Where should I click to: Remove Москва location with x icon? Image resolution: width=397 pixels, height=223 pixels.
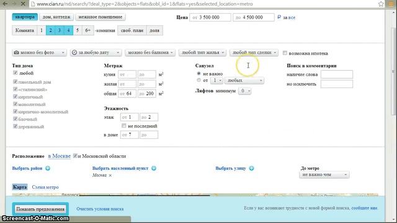[x=110, y=175]
